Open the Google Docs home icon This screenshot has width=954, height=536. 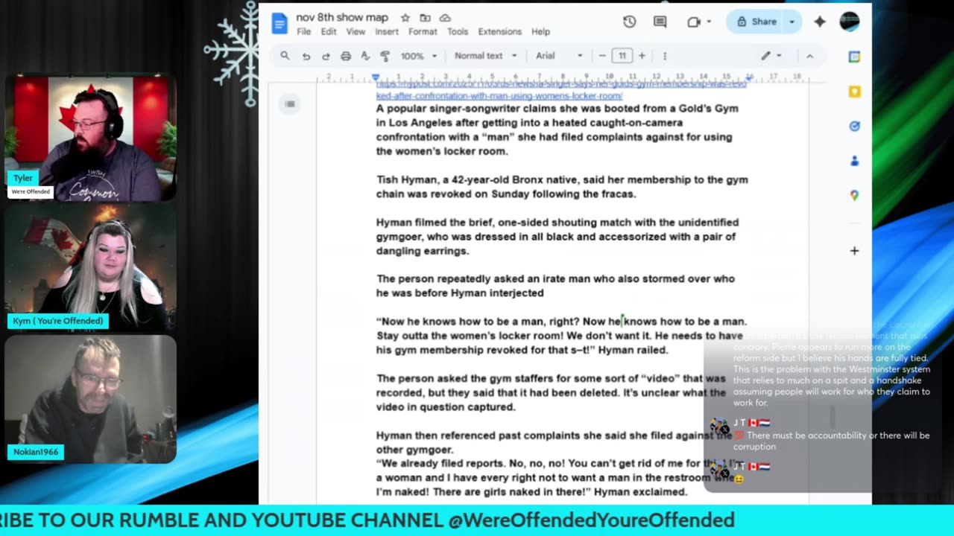pos(279,23)
